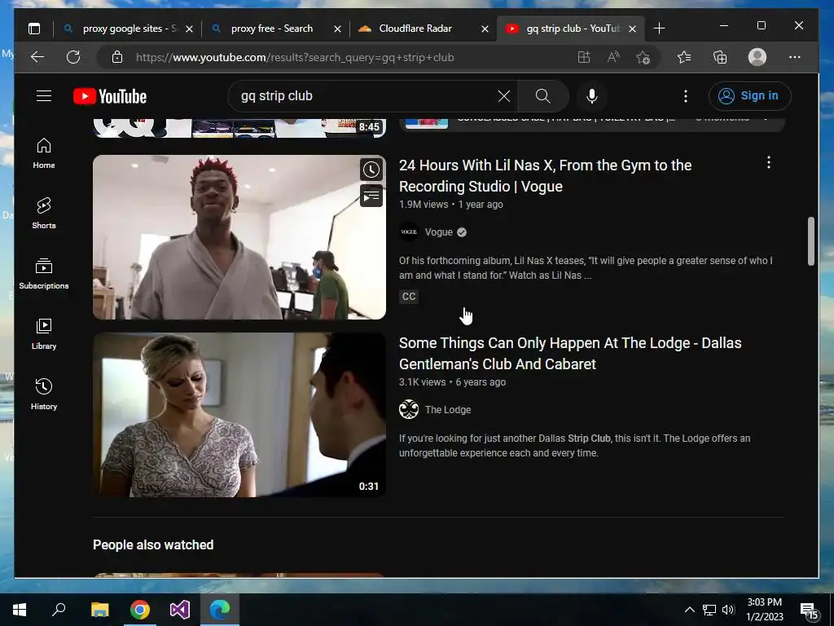Show hidden system tray icons
Screen dimensions: 834x626
coord(689,610)
